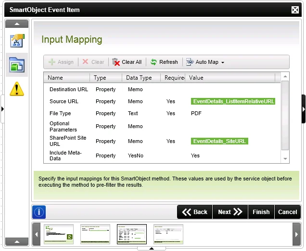Select the Optional Parameters row
Viewport: 306px width, 251px height.
(x=162, y=126)
